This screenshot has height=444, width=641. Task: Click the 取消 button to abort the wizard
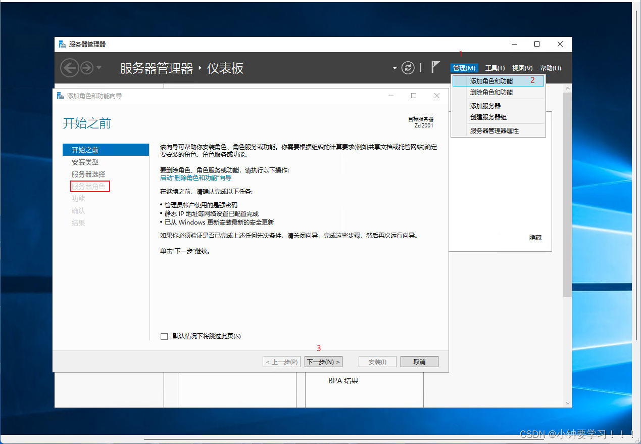click(x=419, y=361)
